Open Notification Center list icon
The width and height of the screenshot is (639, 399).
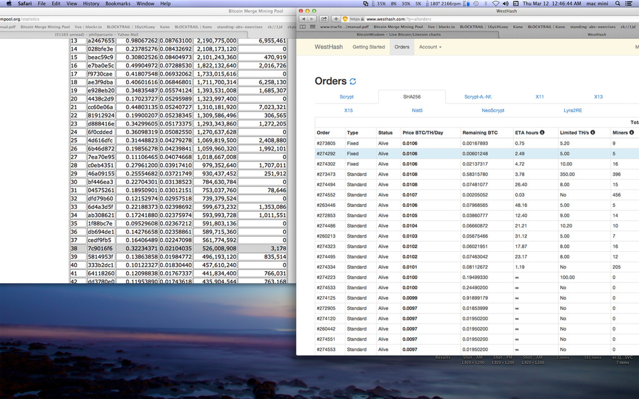(630, 4)
